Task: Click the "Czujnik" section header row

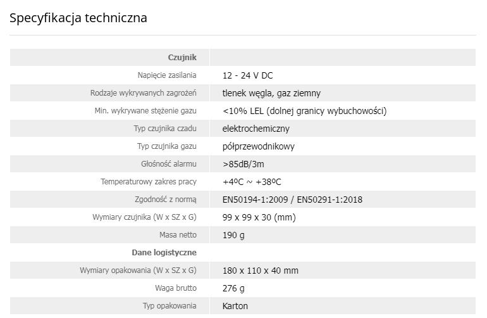Action: click(182, 58)
